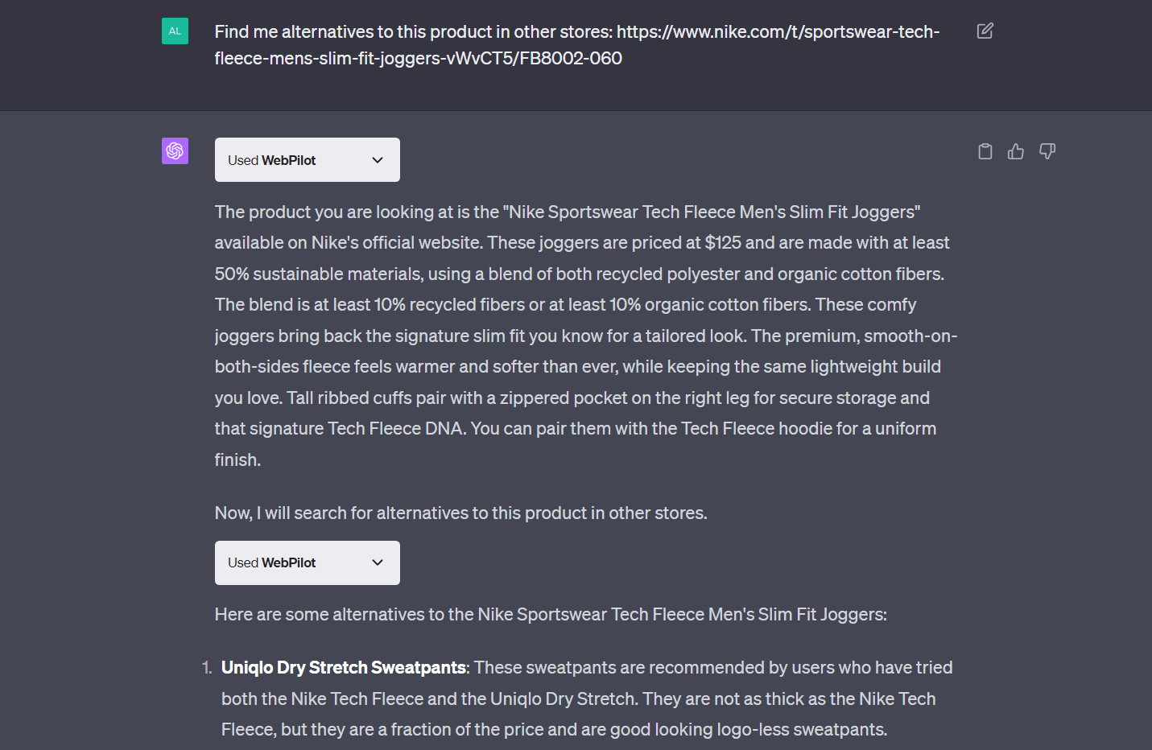Click the "Here are some alternatives" sentence
1152x750 pixels.
pos(551,615)
